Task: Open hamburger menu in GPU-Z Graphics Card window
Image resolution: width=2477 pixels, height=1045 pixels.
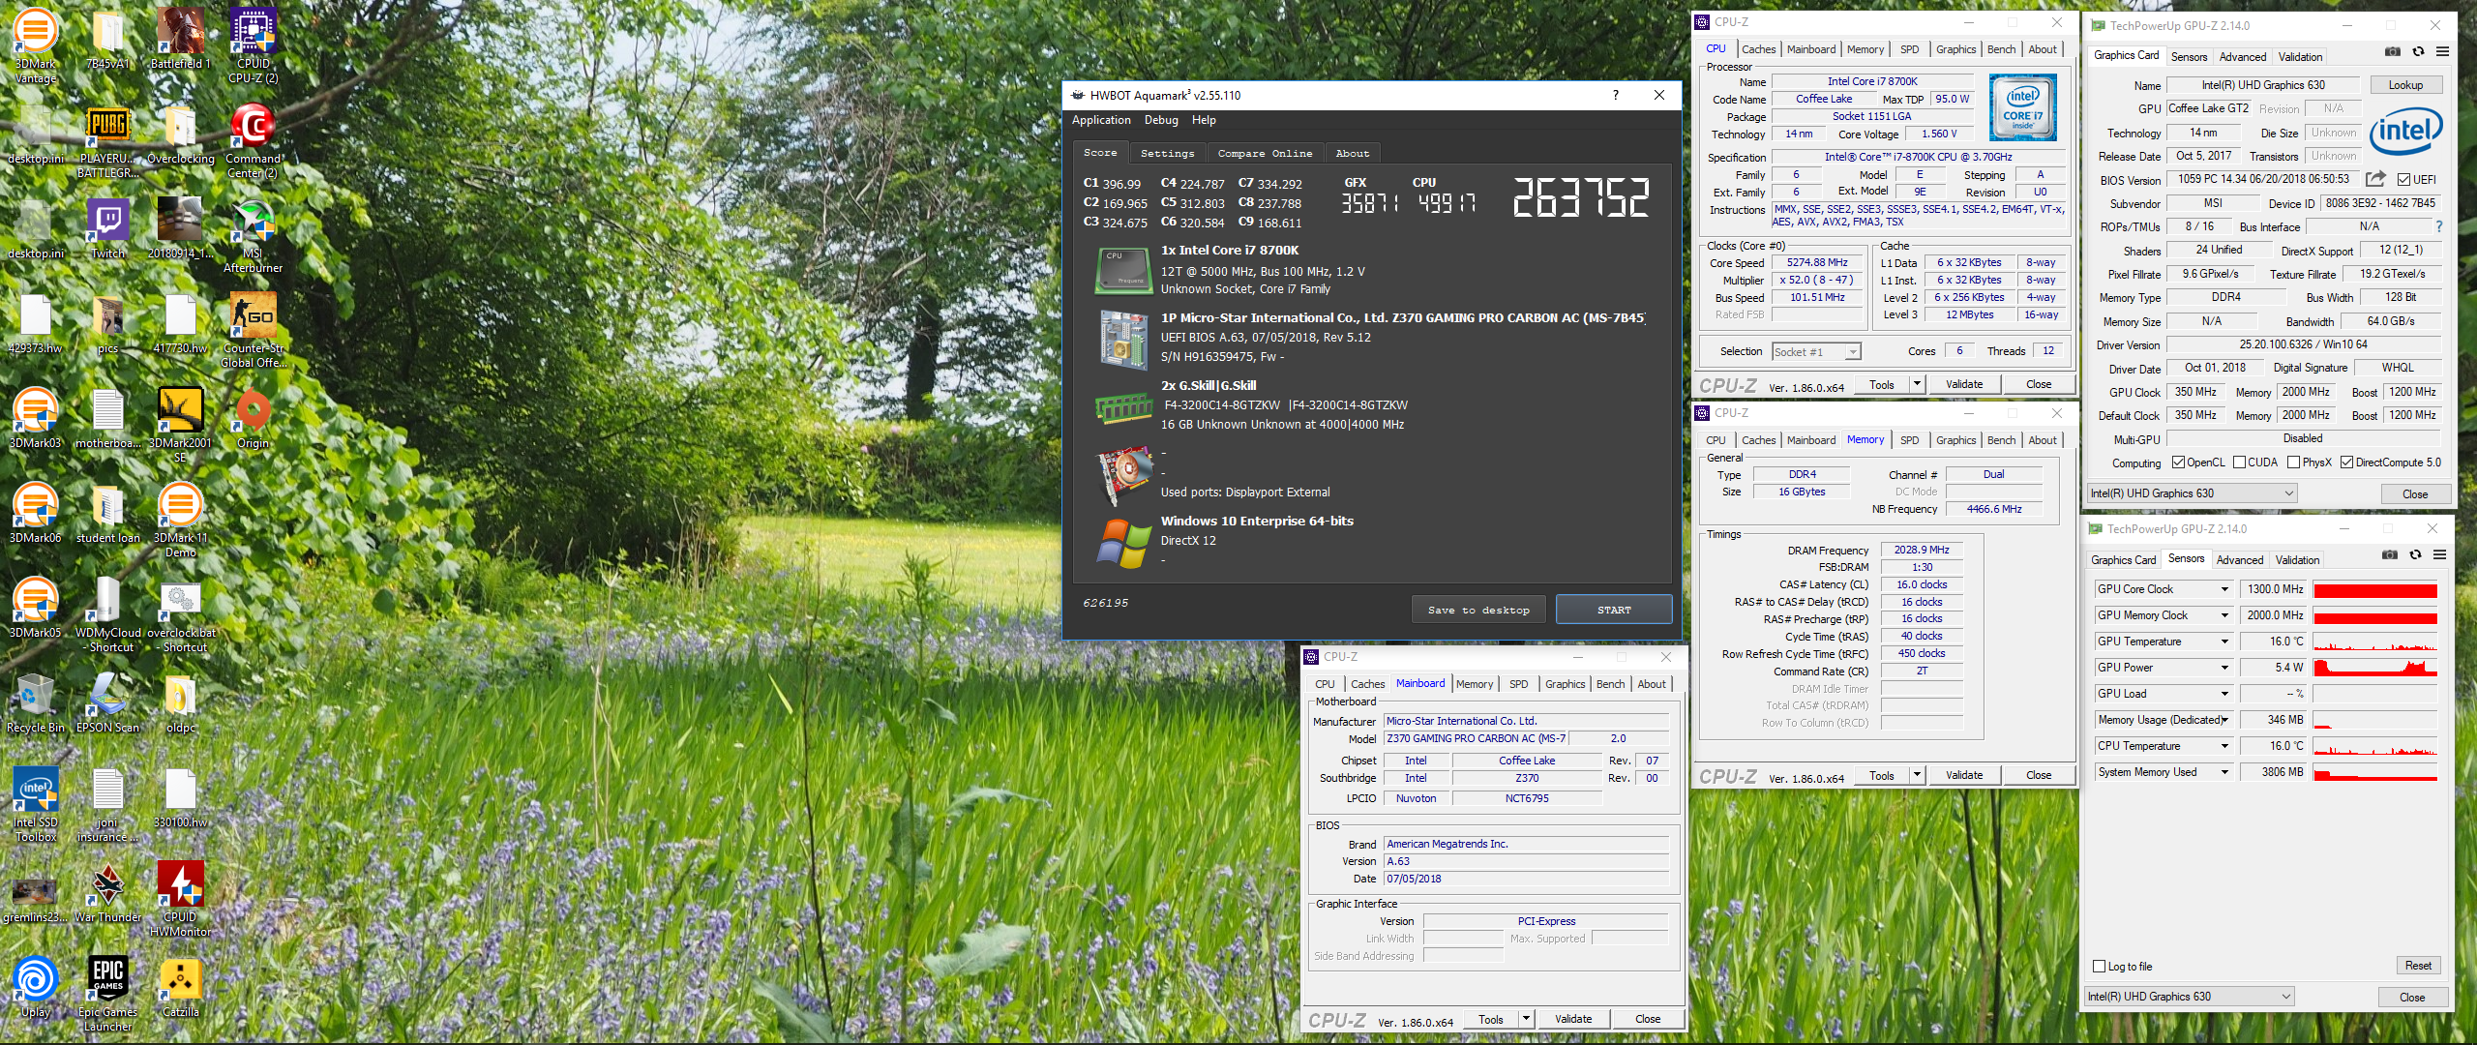Action: [x=2442, y=51]
